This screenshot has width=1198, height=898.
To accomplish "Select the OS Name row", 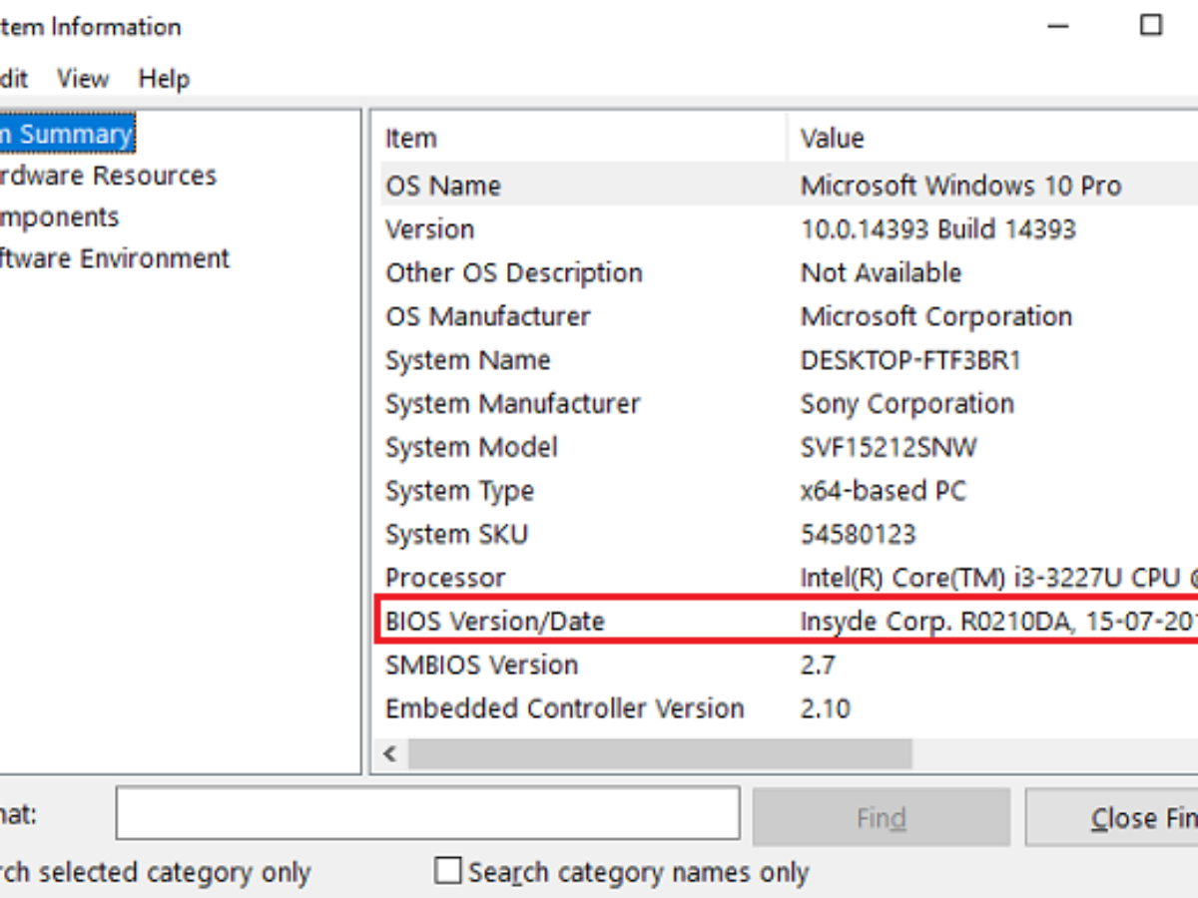I will [443, 186].
